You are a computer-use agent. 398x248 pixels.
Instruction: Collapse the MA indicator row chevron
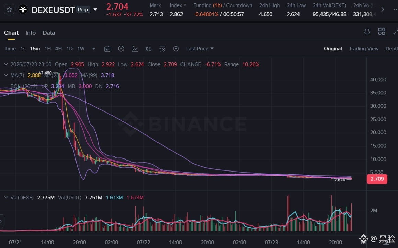pos(6,75)
